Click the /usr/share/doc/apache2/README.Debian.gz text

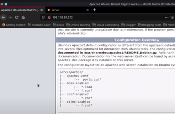click(120, 53)
